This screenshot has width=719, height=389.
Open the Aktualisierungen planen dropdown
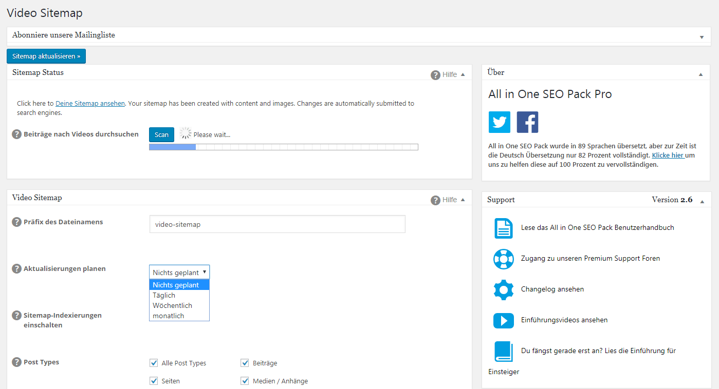point(179,273)
